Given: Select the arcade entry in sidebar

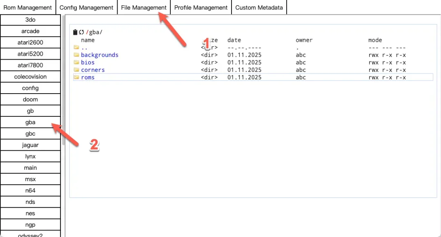Looking at the screenshot, I should tap(30, 31).
